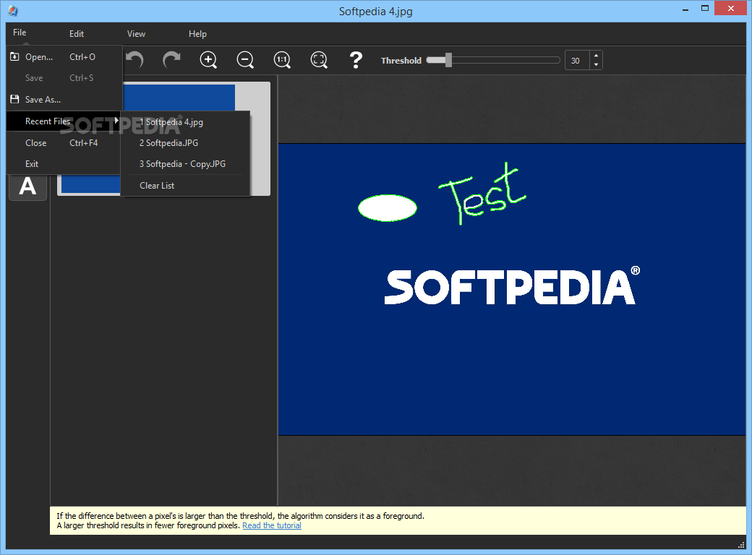Click the 1:1 actual size zoom icon
This screenshot has width=752, height=555.
[x=282, y=60]
